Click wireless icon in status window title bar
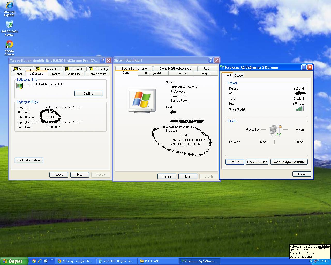Image resolution: width=331 pixels, height=265 pixels. pos(222,67)
